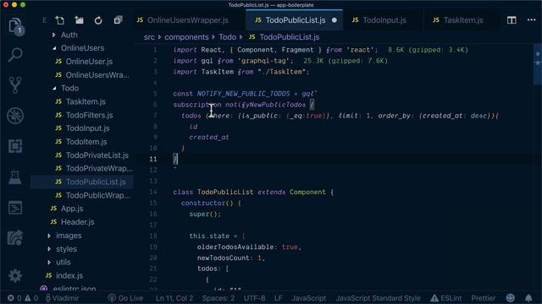The width and height of the screenshot is (542, 304).
Task: Open the Extensions view
Action: click(15, 146)
